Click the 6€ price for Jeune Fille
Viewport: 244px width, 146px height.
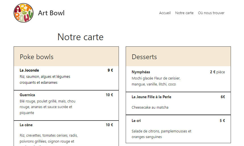(223, 97)
